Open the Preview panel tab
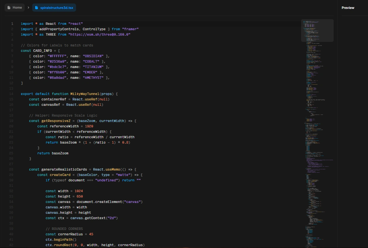Image resolution: width=368 pixels, height=248 pixels. coord(348,8)
